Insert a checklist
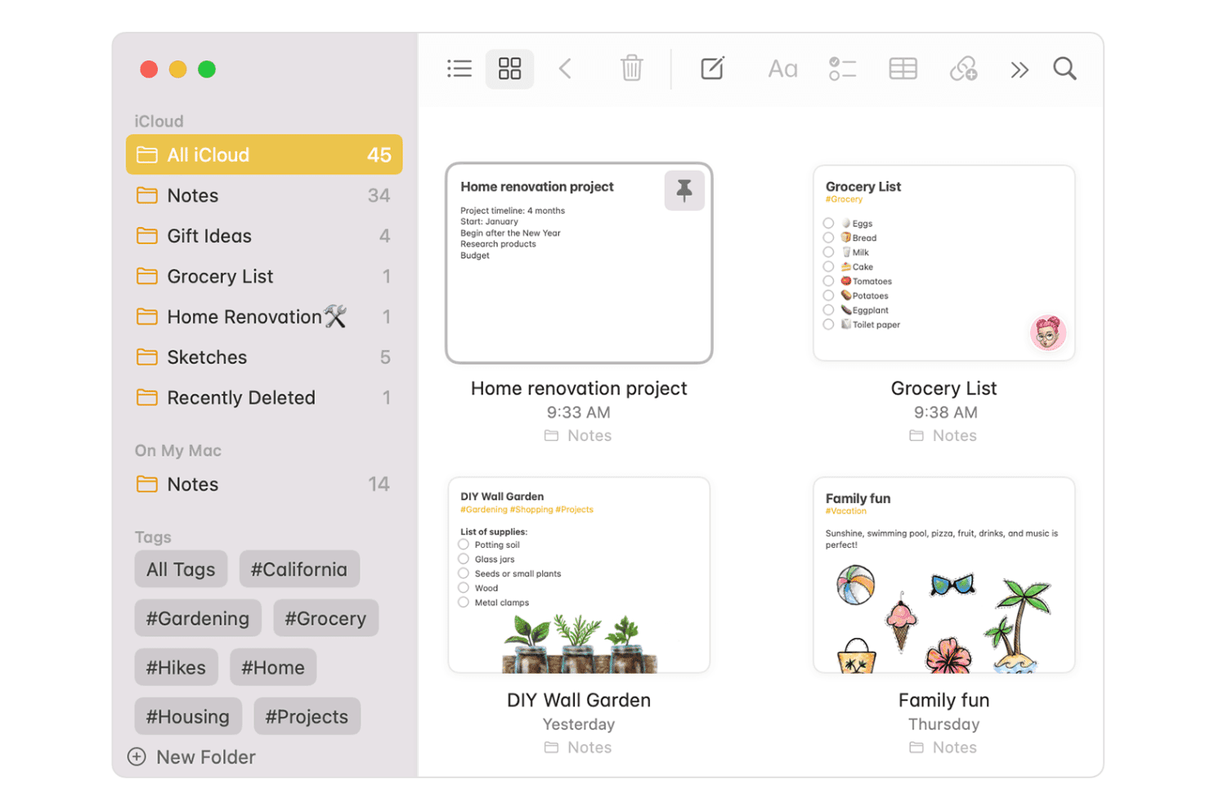Image resolution: width=1210 pixels, height=806 pixels. pos(842,69)
